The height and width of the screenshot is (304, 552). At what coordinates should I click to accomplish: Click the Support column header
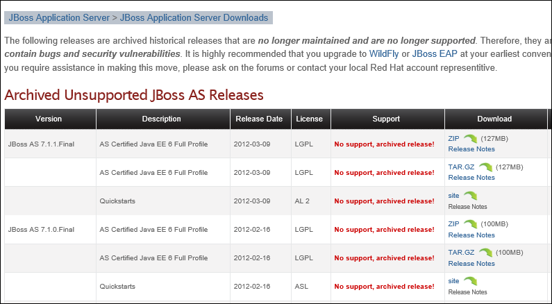pyautogui.click(x=386, y=119)
